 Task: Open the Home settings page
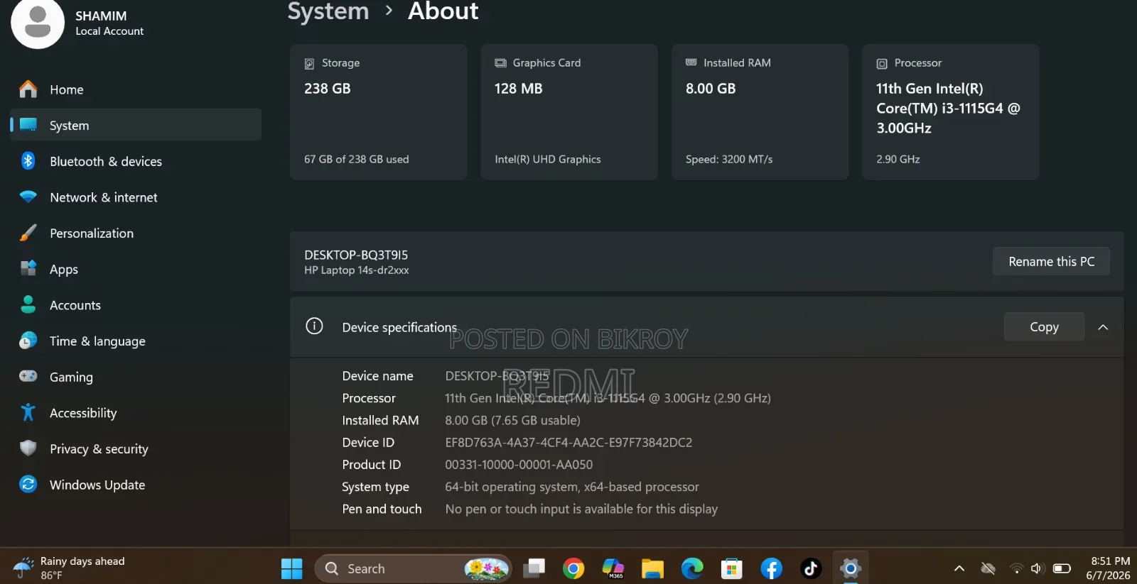tap(135, 89)
